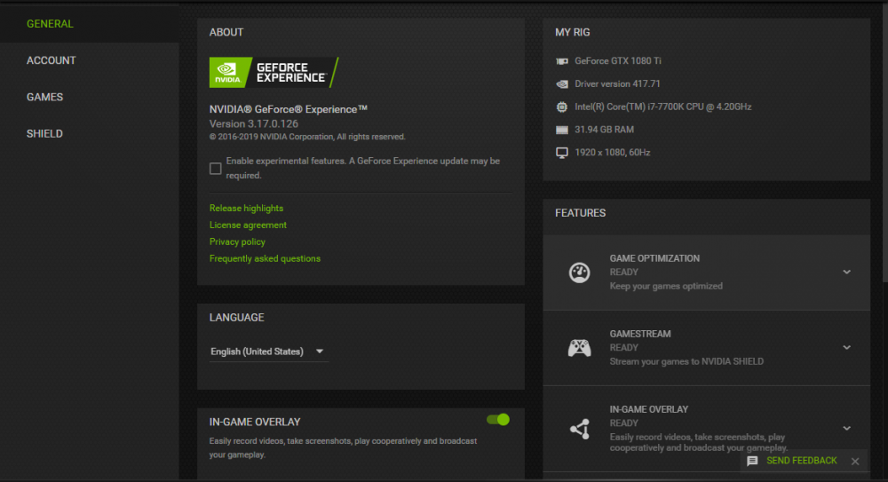
Task: Click the GameStream feature title
Action: [x=640, y=334]
